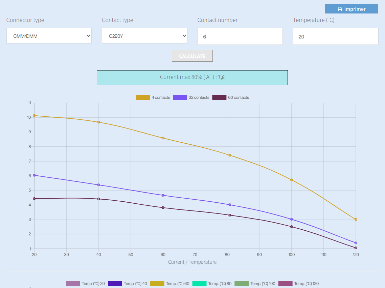Click the Contact number input field
This screenshot has width=385, height=288.
(x=240, y=36)
